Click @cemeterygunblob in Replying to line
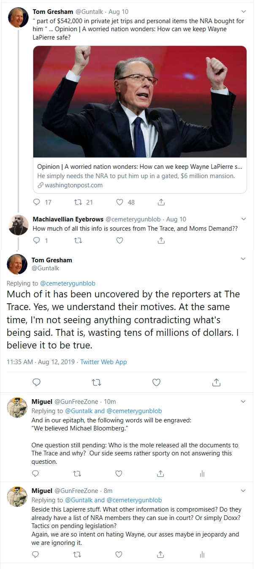Viewport: 255px width, 569px height. point(68,283)
